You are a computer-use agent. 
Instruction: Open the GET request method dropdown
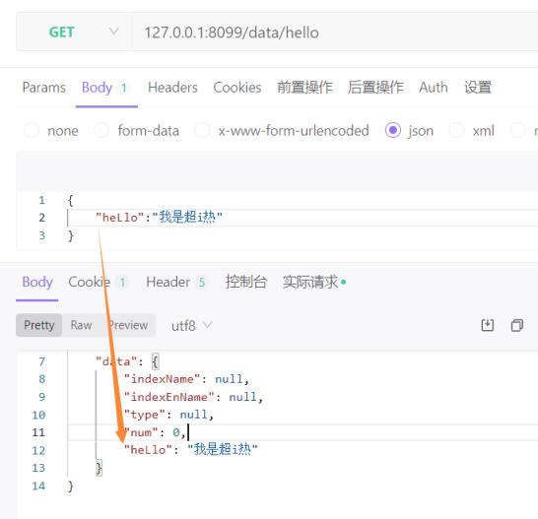[x=74, y=32]
